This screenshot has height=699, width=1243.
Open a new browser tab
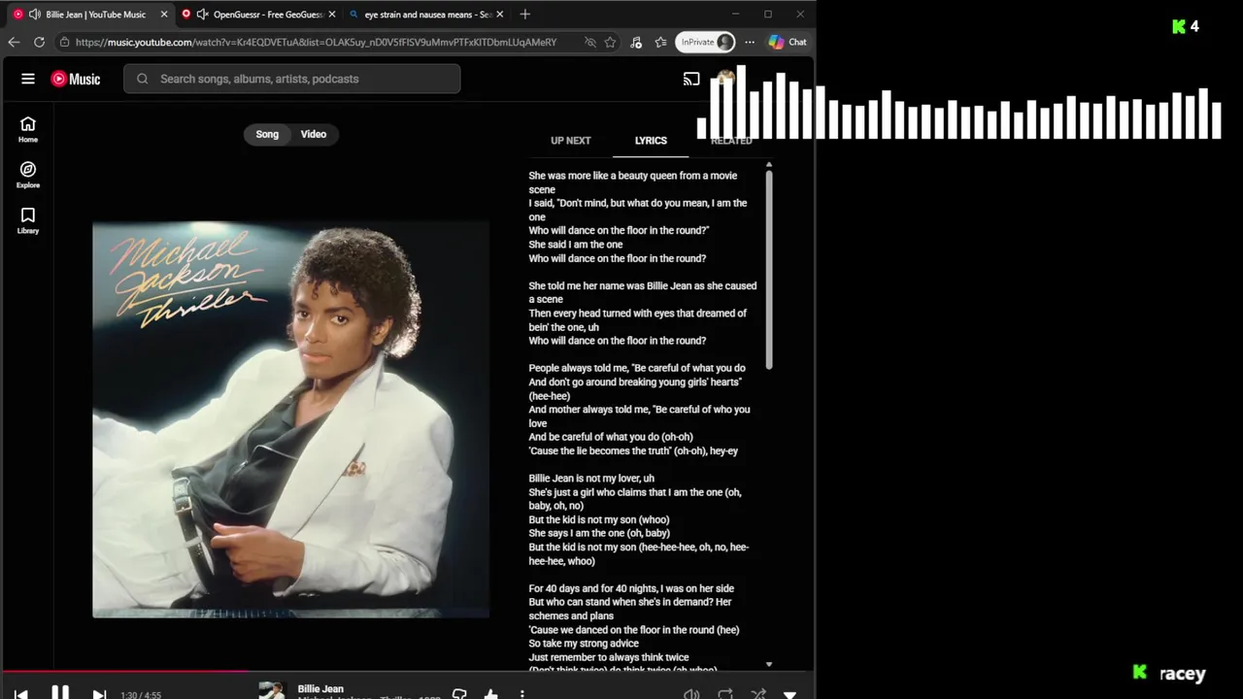525,15
